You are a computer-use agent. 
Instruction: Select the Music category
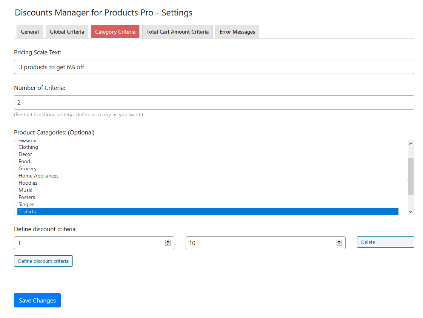coord(208,190)
